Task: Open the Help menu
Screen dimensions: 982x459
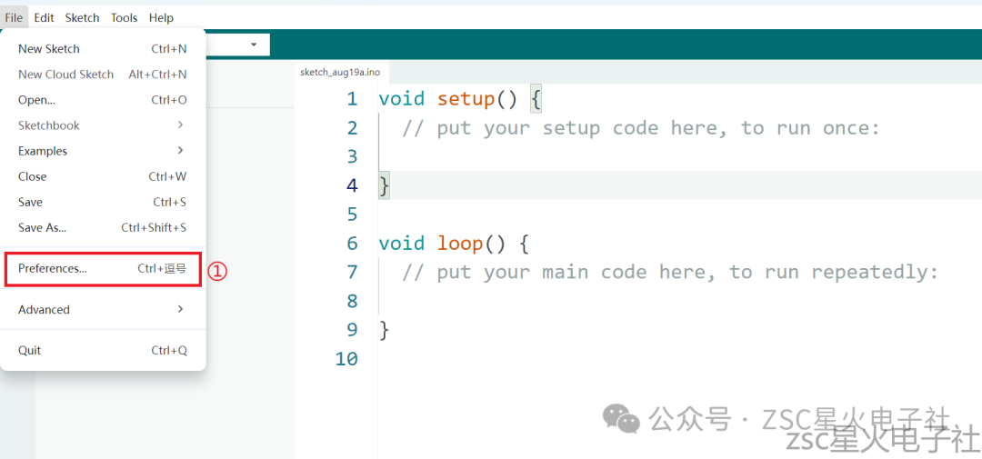Action: tap(161, 17)
